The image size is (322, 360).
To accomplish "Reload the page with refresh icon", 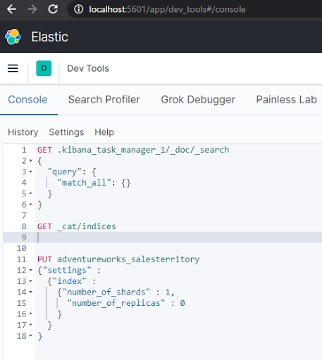I will (53, 9).
